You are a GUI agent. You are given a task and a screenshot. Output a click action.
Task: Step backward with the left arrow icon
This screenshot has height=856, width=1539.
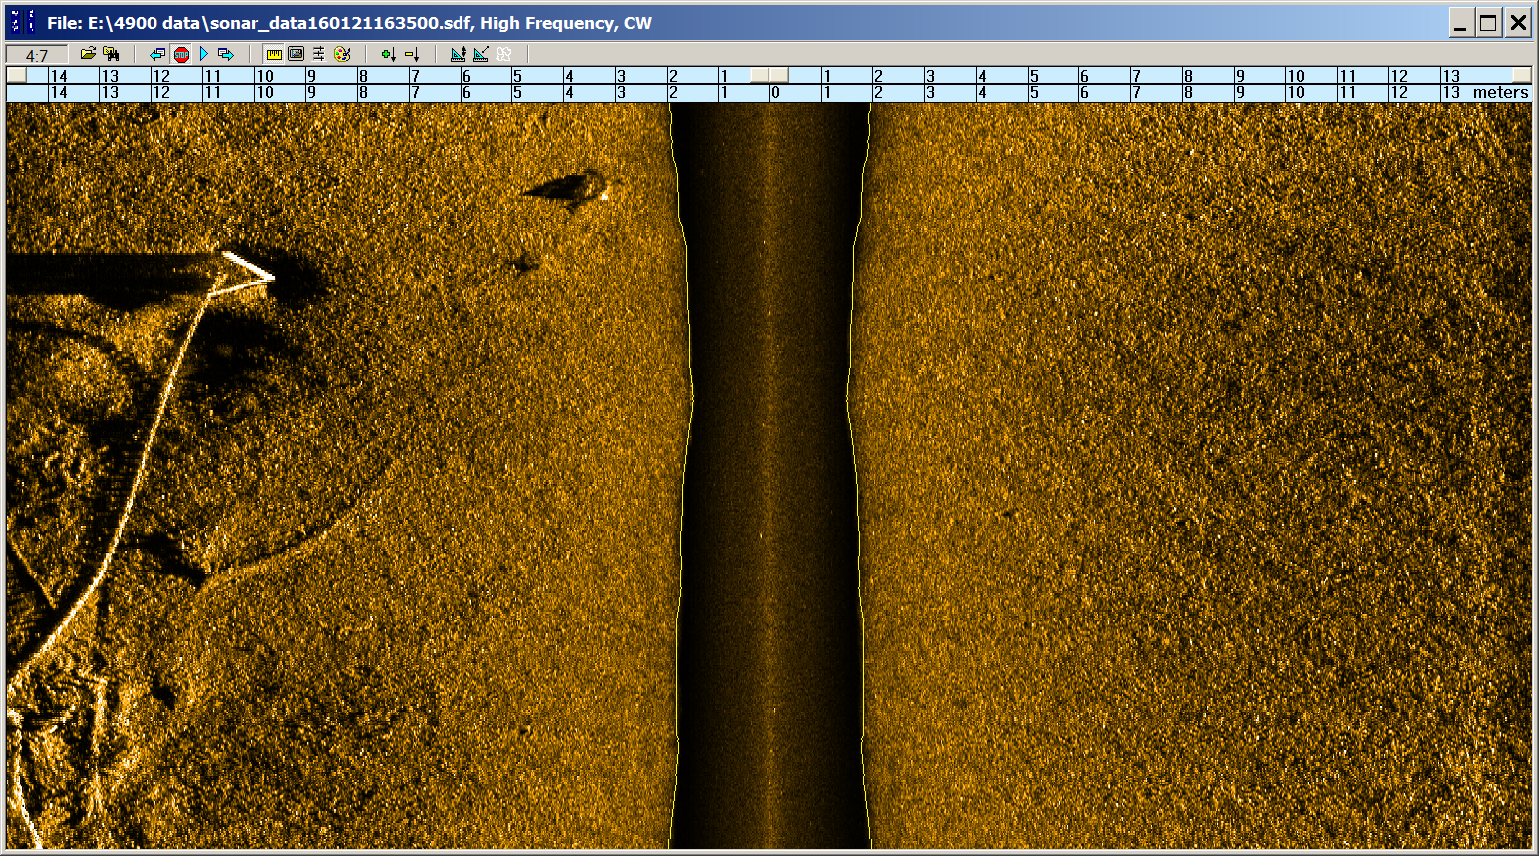pos(157,54)
